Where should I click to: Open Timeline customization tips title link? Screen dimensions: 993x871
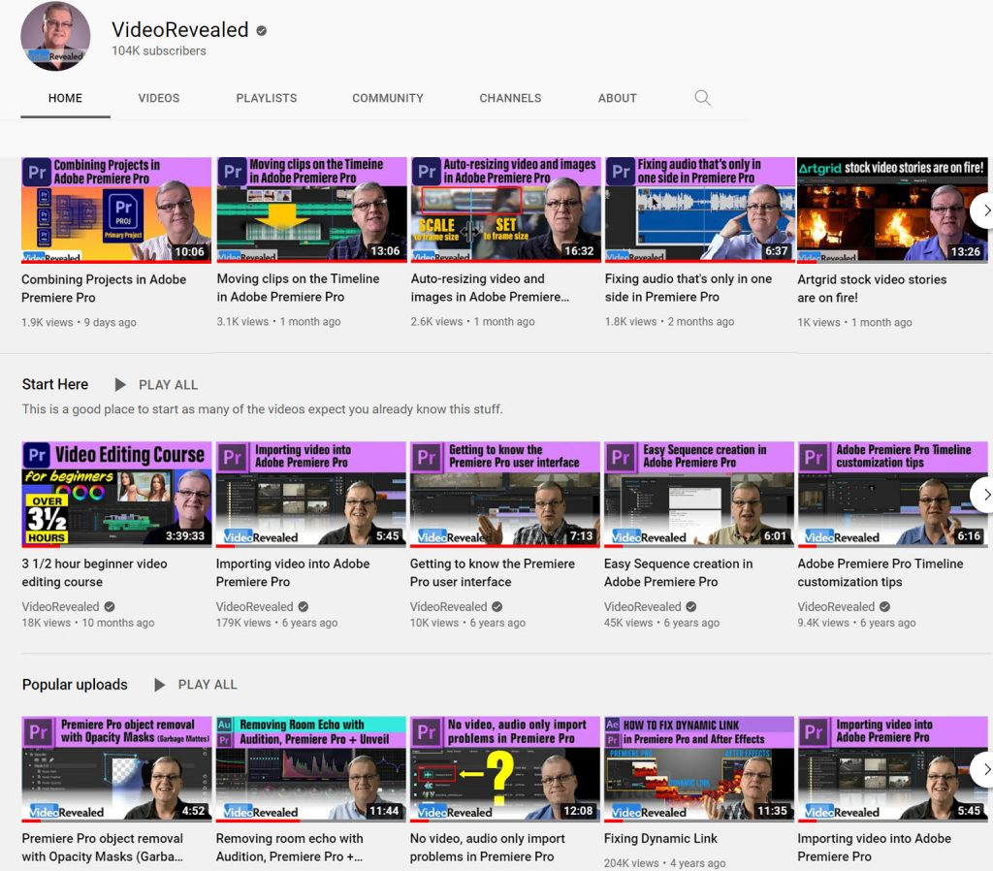click(x=881, y=572)
